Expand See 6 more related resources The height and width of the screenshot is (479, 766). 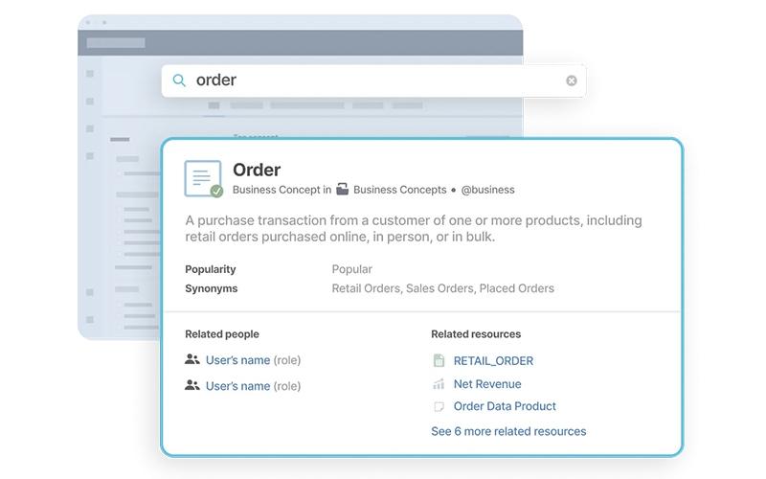[x=508, y=432]
